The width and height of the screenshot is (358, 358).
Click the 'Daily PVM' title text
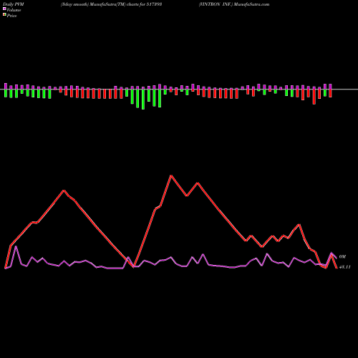click(14, 4)
